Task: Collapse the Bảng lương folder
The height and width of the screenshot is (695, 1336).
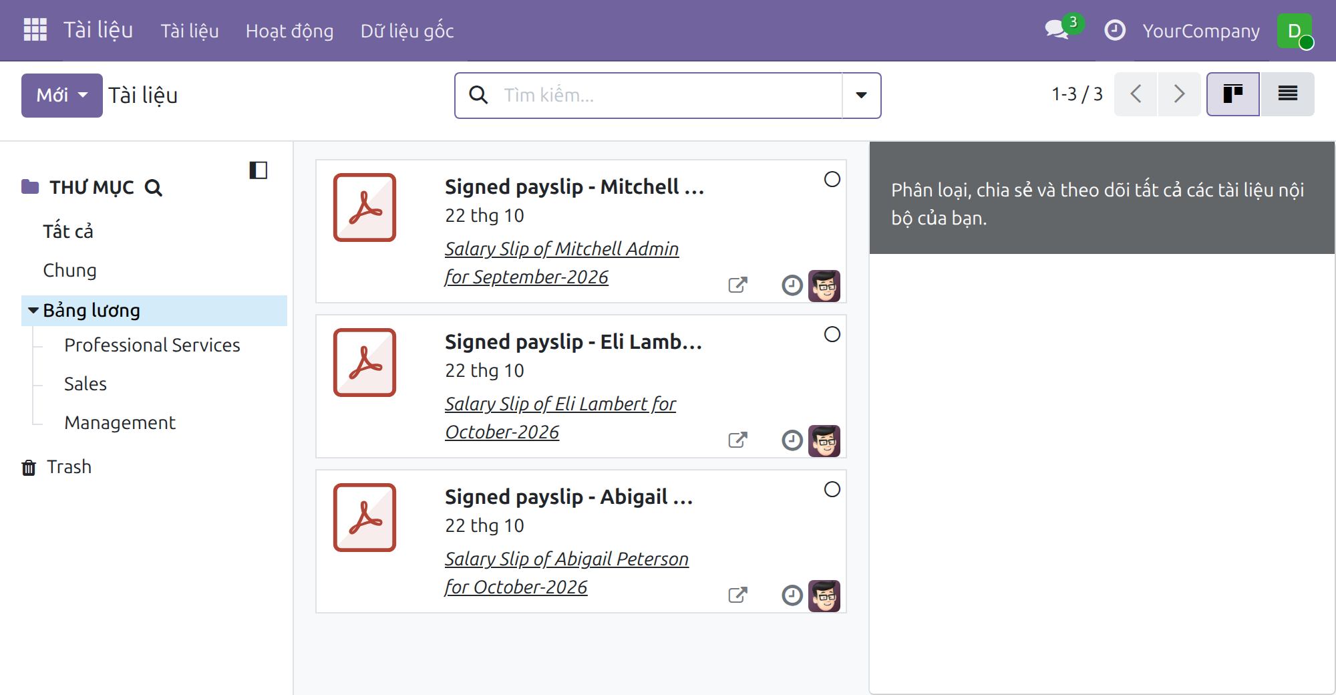Action: (33, 311)
